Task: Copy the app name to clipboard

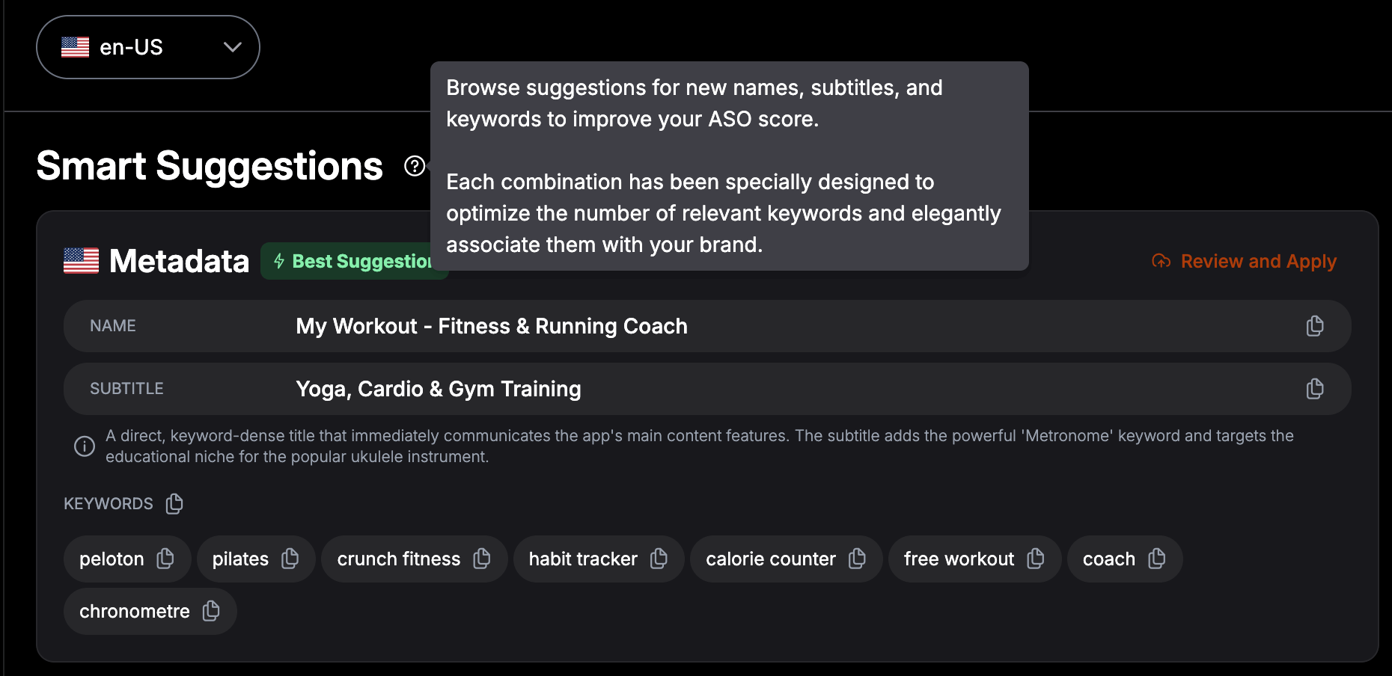Action: [x=1315, y=325]
